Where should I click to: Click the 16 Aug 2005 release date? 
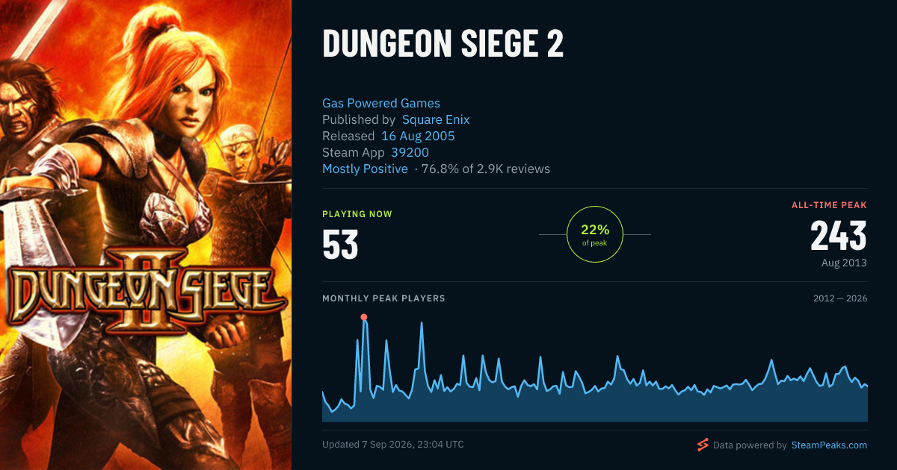[418, 136]
